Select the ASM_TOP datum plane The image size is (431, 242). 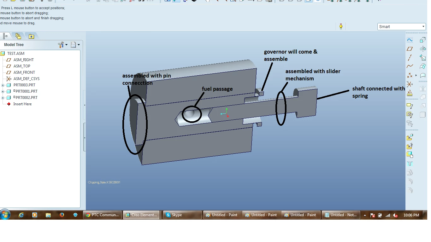pyautogui.click(x=22, y=66)
